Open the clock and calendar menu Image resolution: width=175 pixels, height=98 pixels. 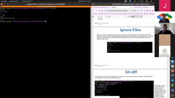(85, 1)
